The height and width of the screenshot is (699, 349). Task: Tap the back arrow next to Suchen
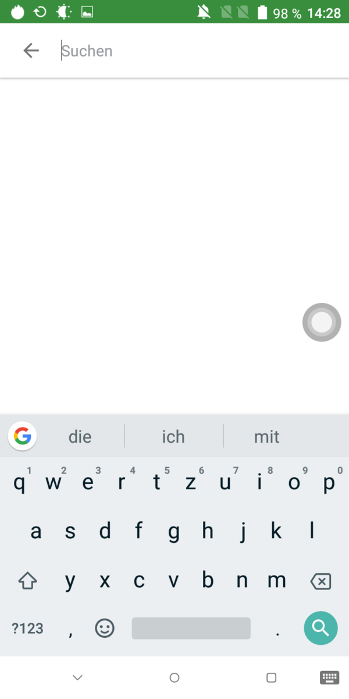coord(31,51)
